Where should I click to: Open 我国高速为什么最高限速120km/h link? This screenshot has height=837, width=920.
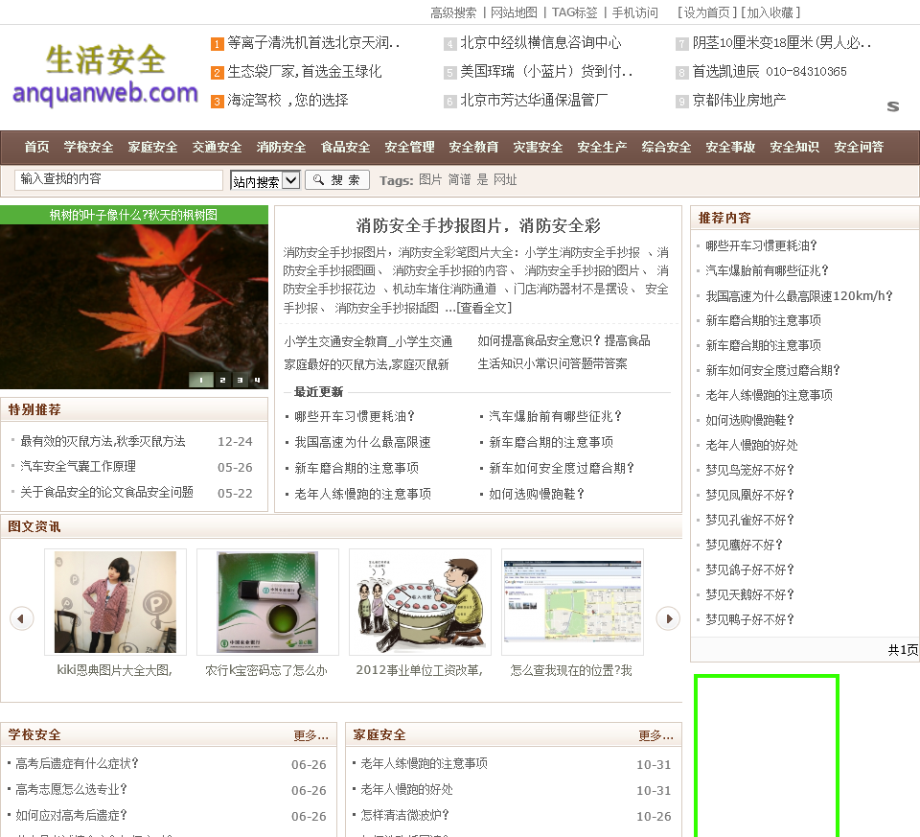pos(799,296)
